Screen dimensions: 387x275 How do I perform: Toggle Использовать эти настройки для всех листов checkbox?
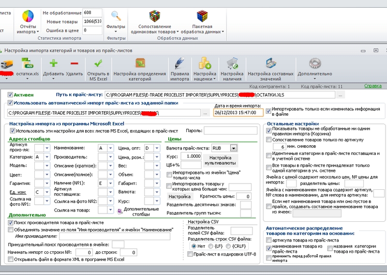tap(13, 131)
